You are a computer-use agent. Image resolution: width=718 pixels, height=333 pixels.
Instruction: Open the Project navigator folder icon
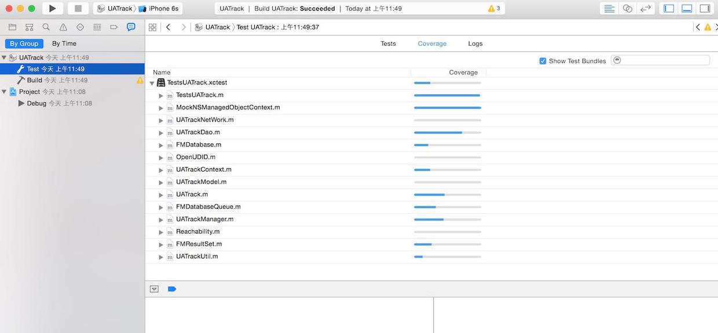(12, 27)
